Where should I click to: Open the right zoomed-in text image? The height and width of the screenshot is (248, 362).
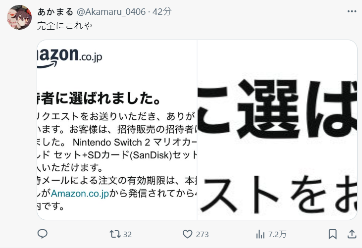tap(277, 130)
